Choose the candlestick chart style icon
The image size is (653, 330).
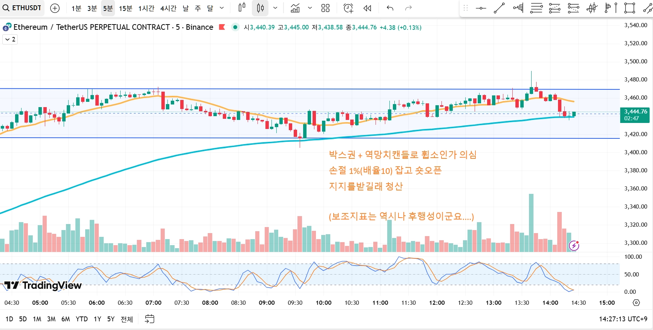260,8
